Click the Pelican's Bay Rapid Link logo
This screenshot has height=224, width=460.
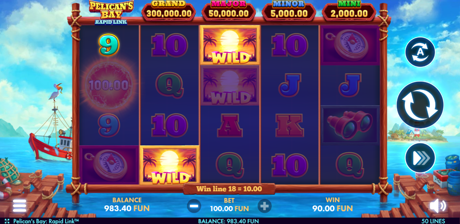pos(111,12)
